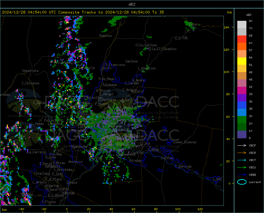Click the 'Mirador' map label
Screen dimensions: 264x213
(135, 161)
